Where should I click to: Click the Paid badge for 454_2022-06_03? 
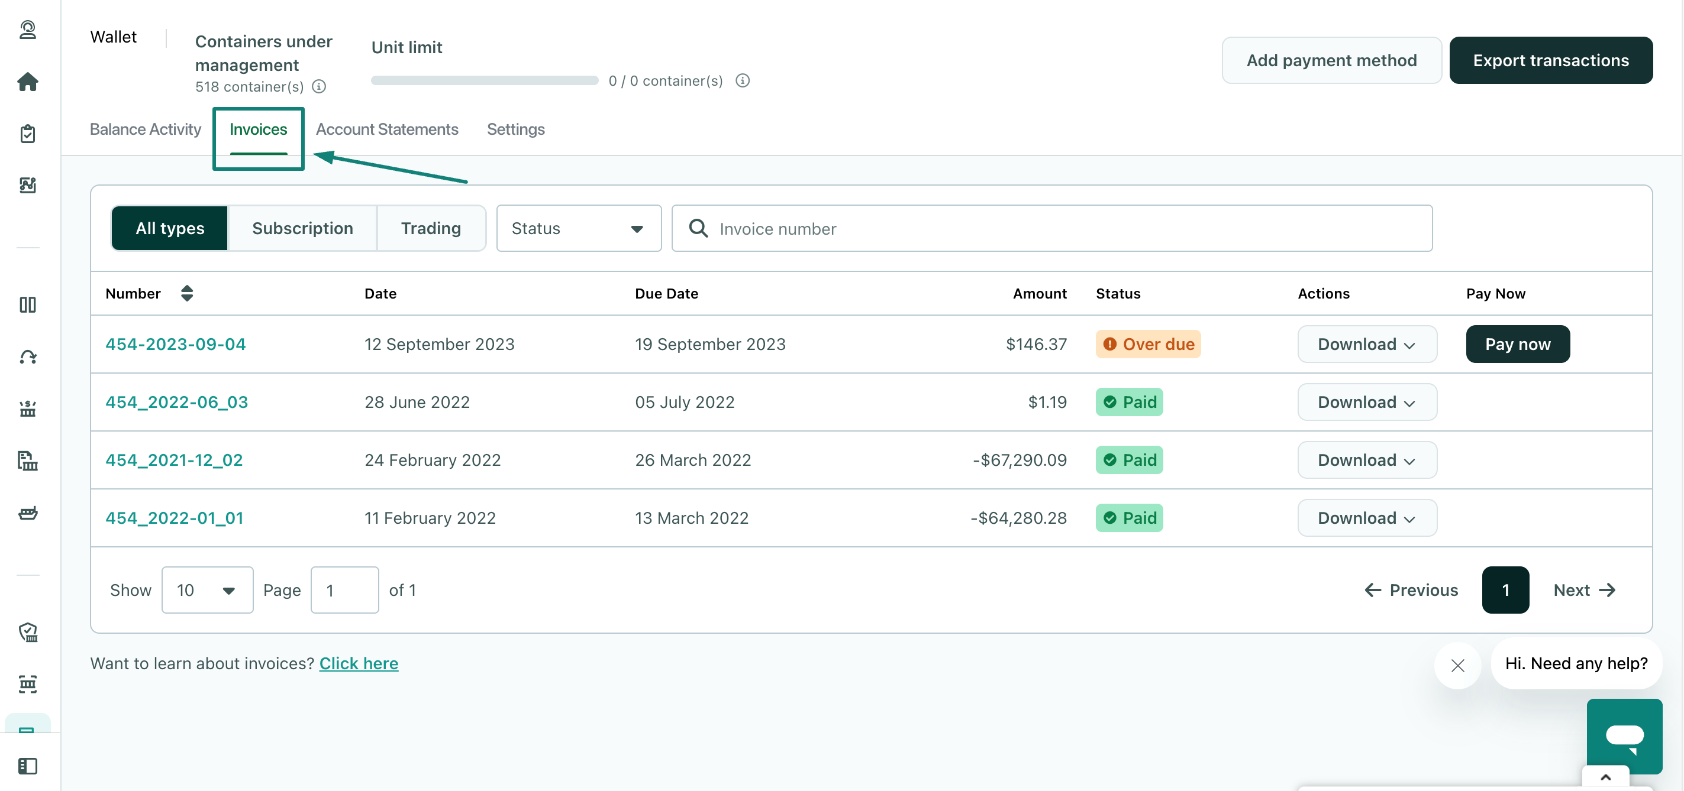pos(1129,401)
